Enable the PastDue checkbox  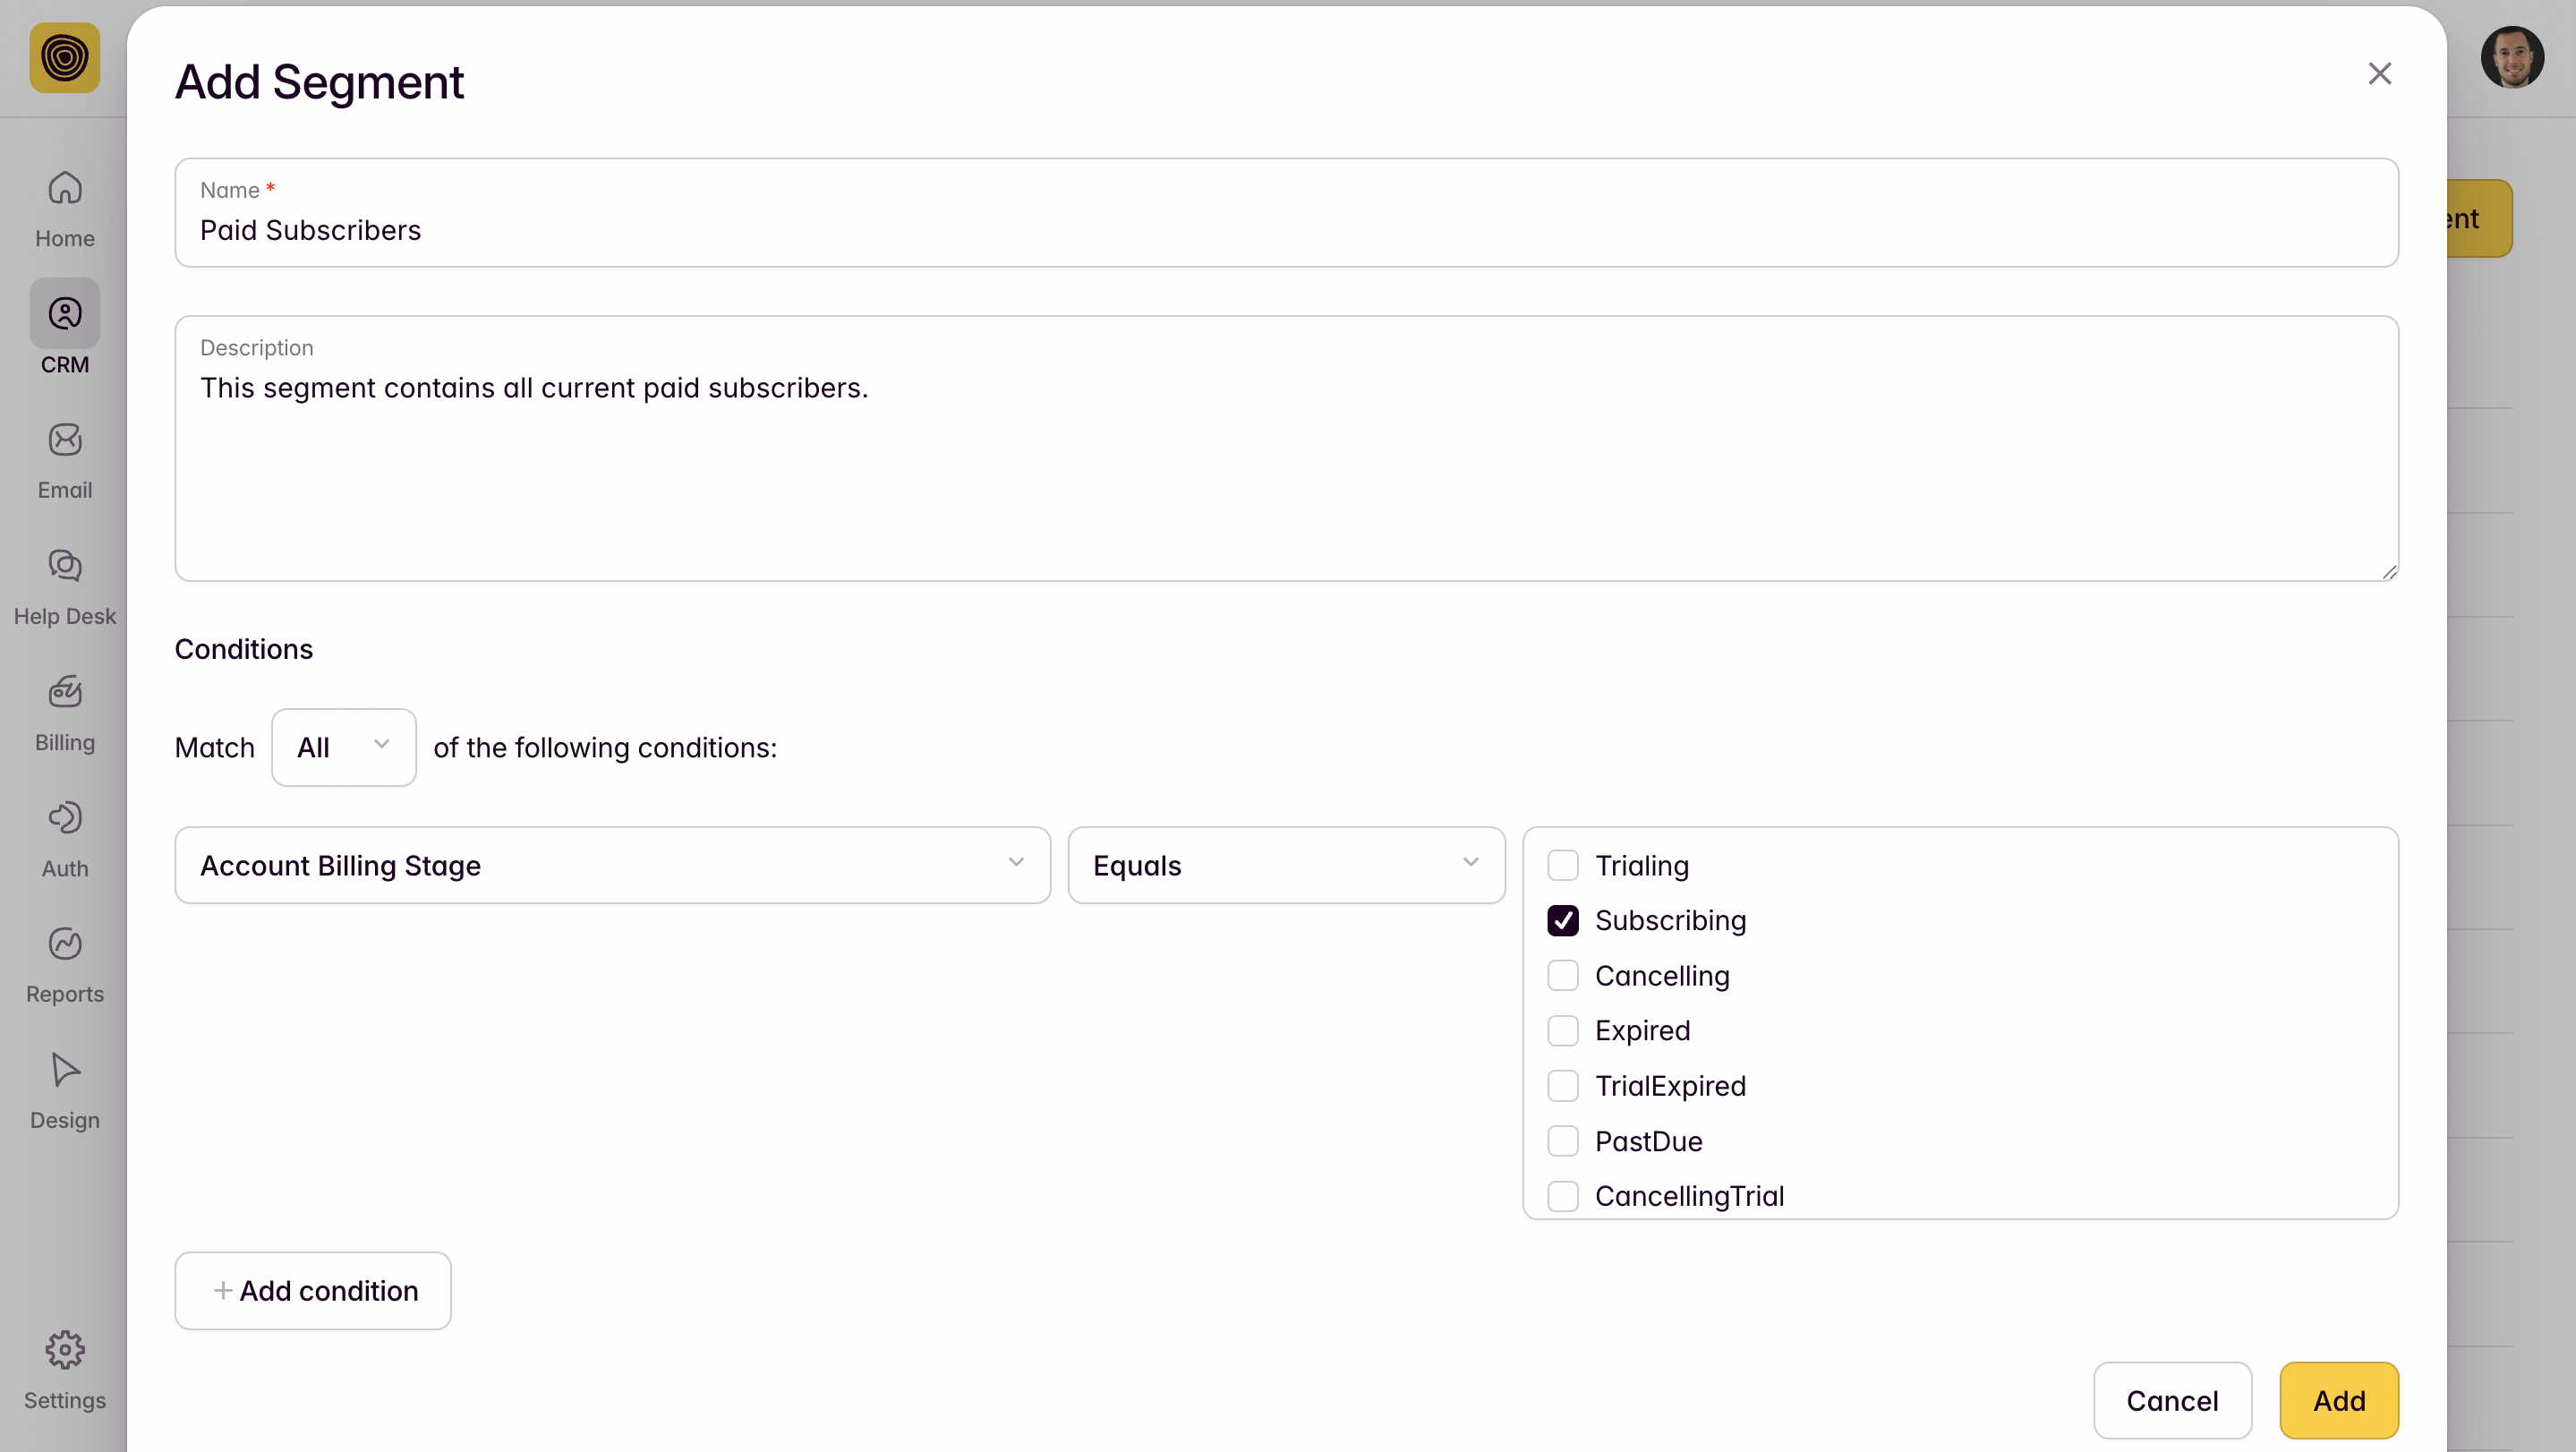tap(1563, 1141)
